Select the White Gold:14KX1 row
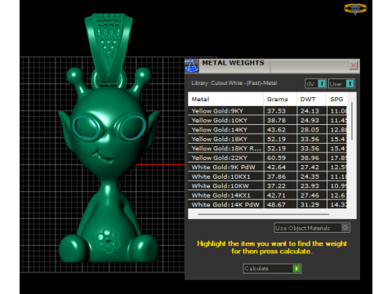Screen dimensions: 392x294 [267, 195]
